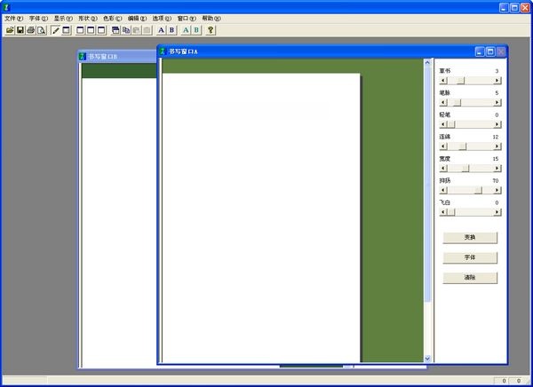The height and width of the screenshot is (387, 533).
Task: Open the 帮助 menu
Action: [211, 19]
